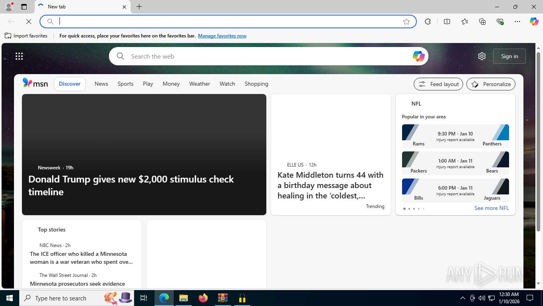Viewport: 543px width, 306px height.
Task: Open the Extensions puzzle icon
Action: tap(428, 22)
